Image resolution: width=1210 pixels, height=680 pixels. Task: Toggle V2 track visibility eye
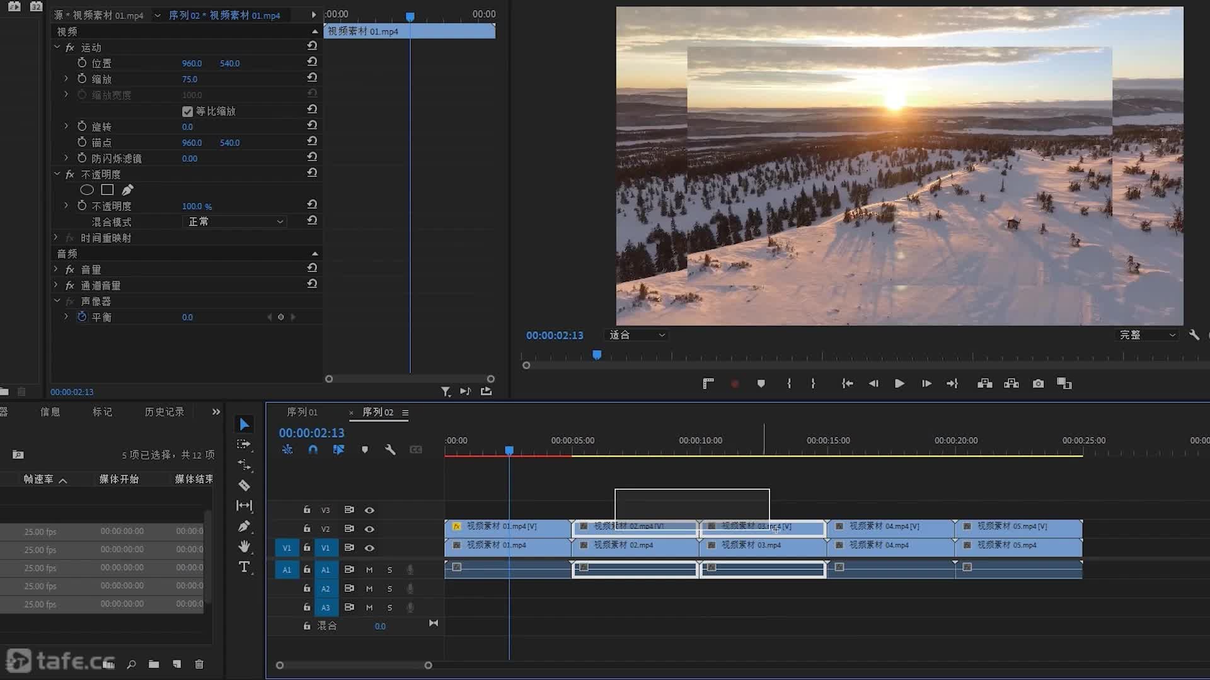pyautogui.click(x=369, y=529)
